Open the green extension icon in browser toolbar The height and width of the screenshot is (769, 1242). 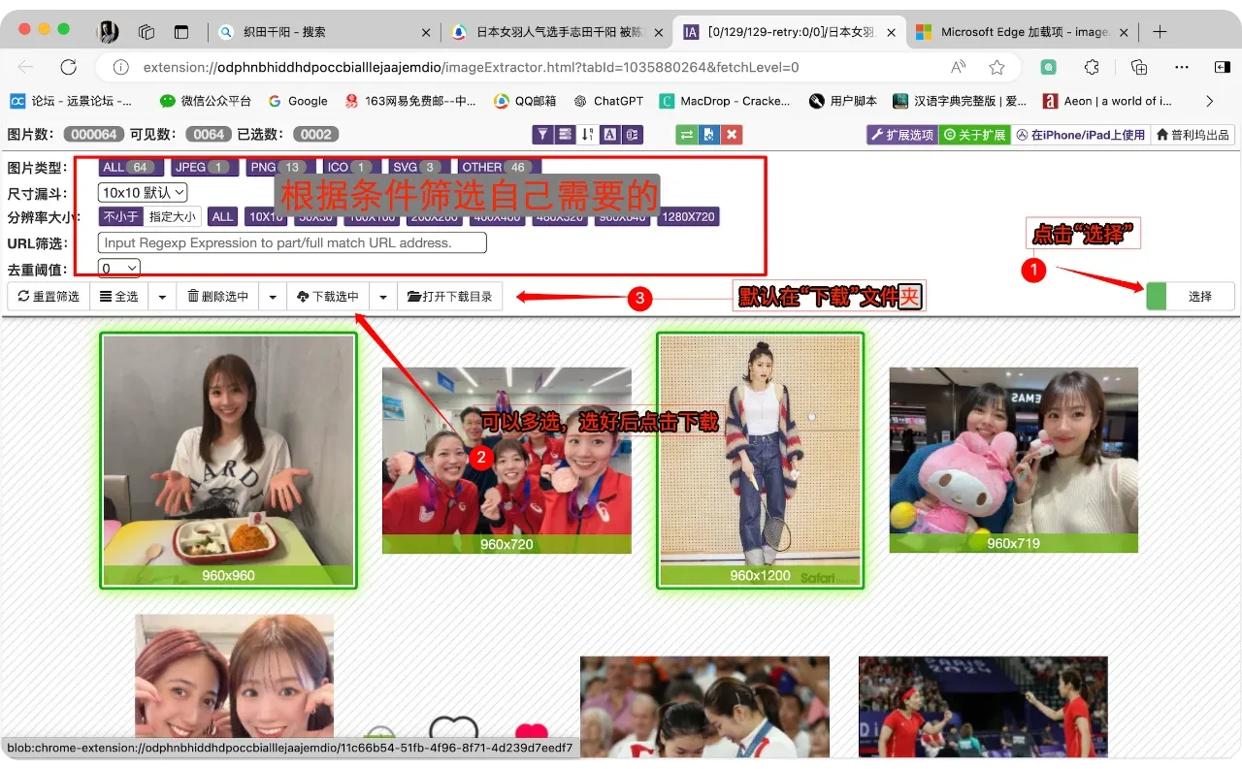tap(1049, 67)
